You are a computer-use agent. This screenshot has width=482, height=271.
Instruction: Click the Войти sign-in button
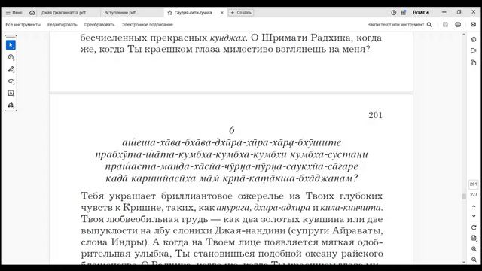click(x=420, y=12)
